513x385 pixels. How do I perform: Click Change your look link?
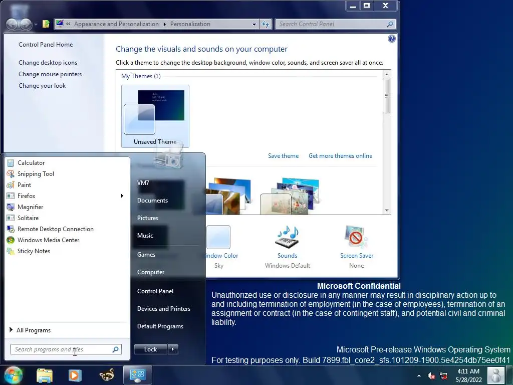click(42, 86)
